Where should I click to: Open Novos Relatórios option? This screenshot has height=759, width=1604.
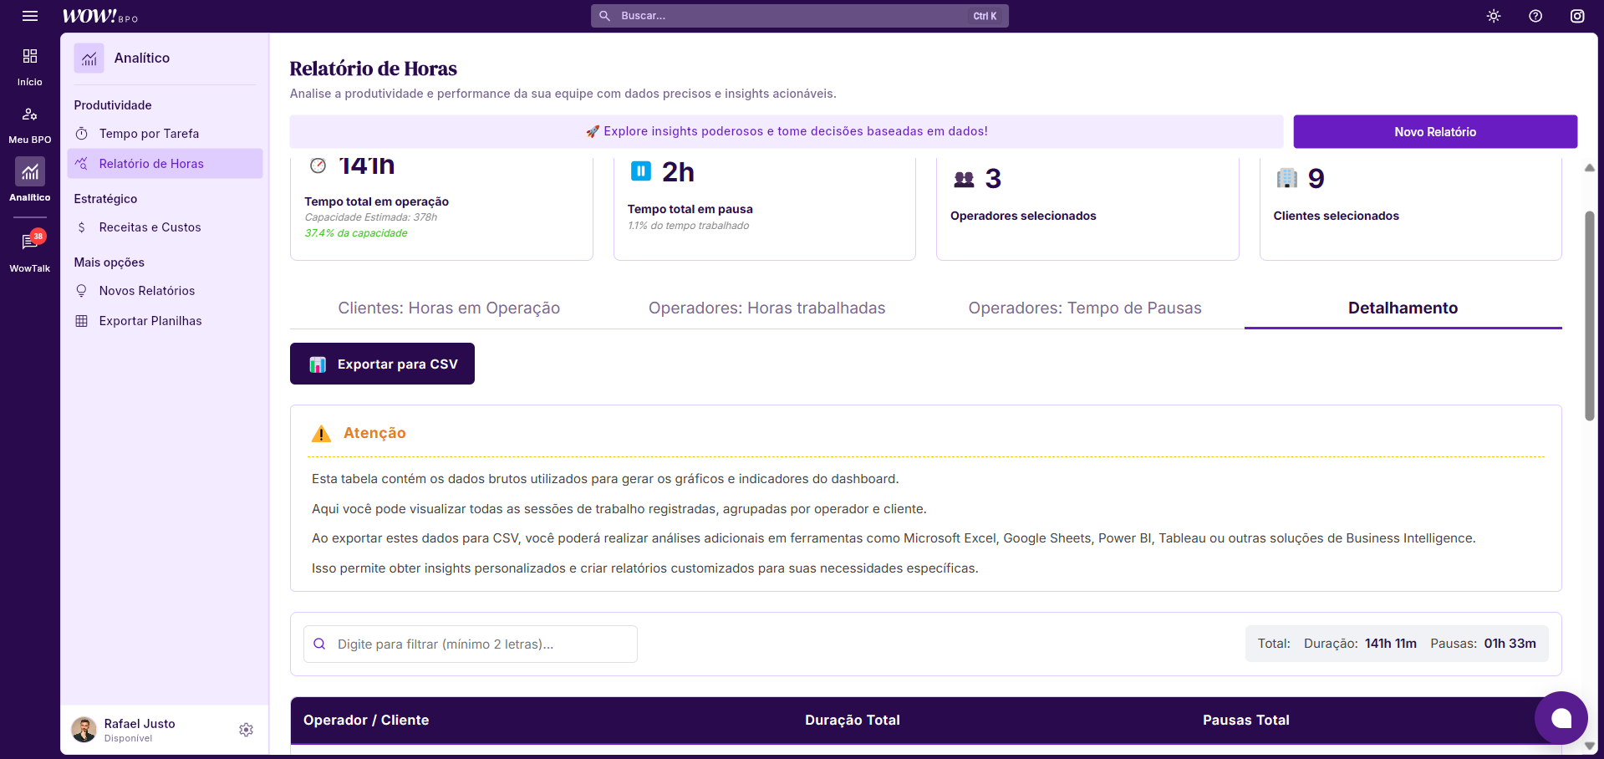[147, 291]
